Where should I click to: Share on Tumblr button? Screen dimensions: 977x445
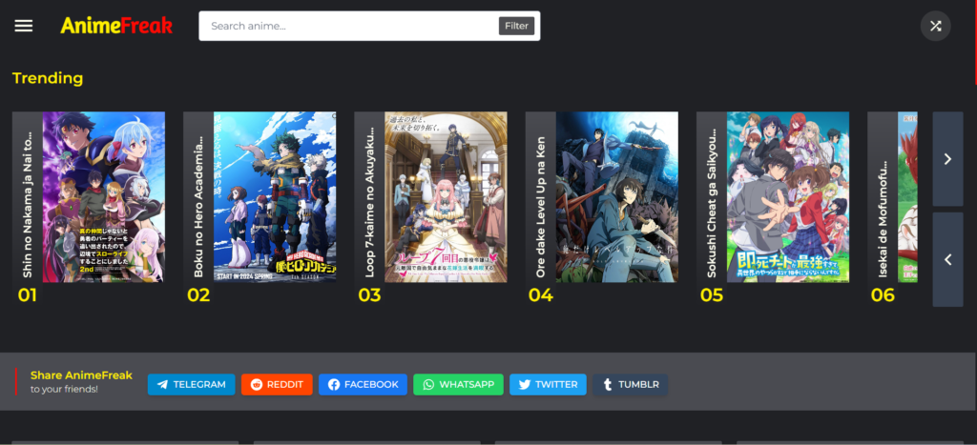tap(630, 385)
